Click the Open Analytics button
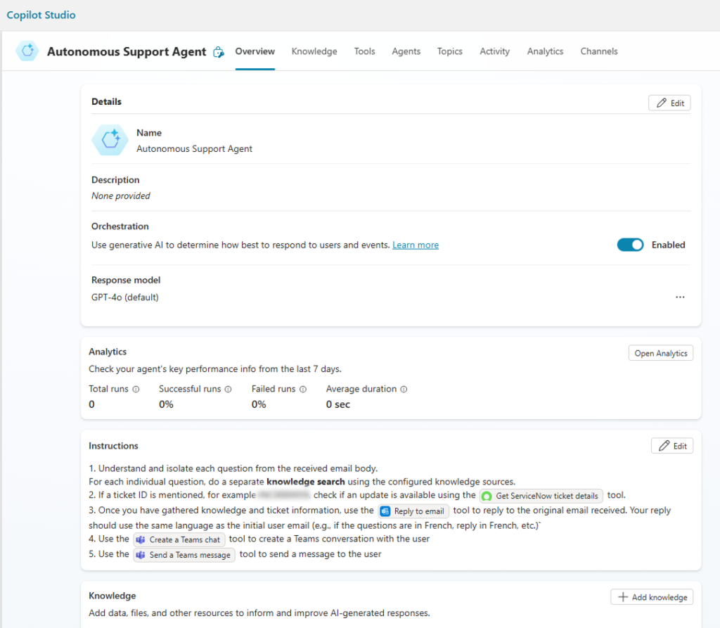Viewport: 720px width, 628px height. click(x=661, y=353)
